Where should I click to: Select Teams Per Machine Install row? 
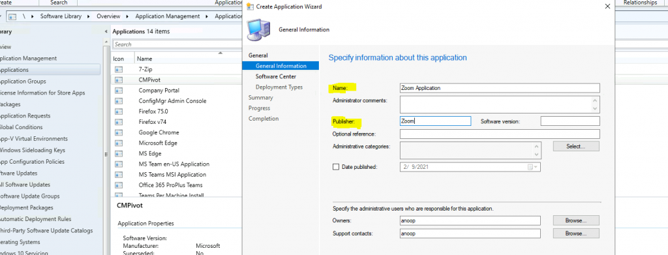172,196
